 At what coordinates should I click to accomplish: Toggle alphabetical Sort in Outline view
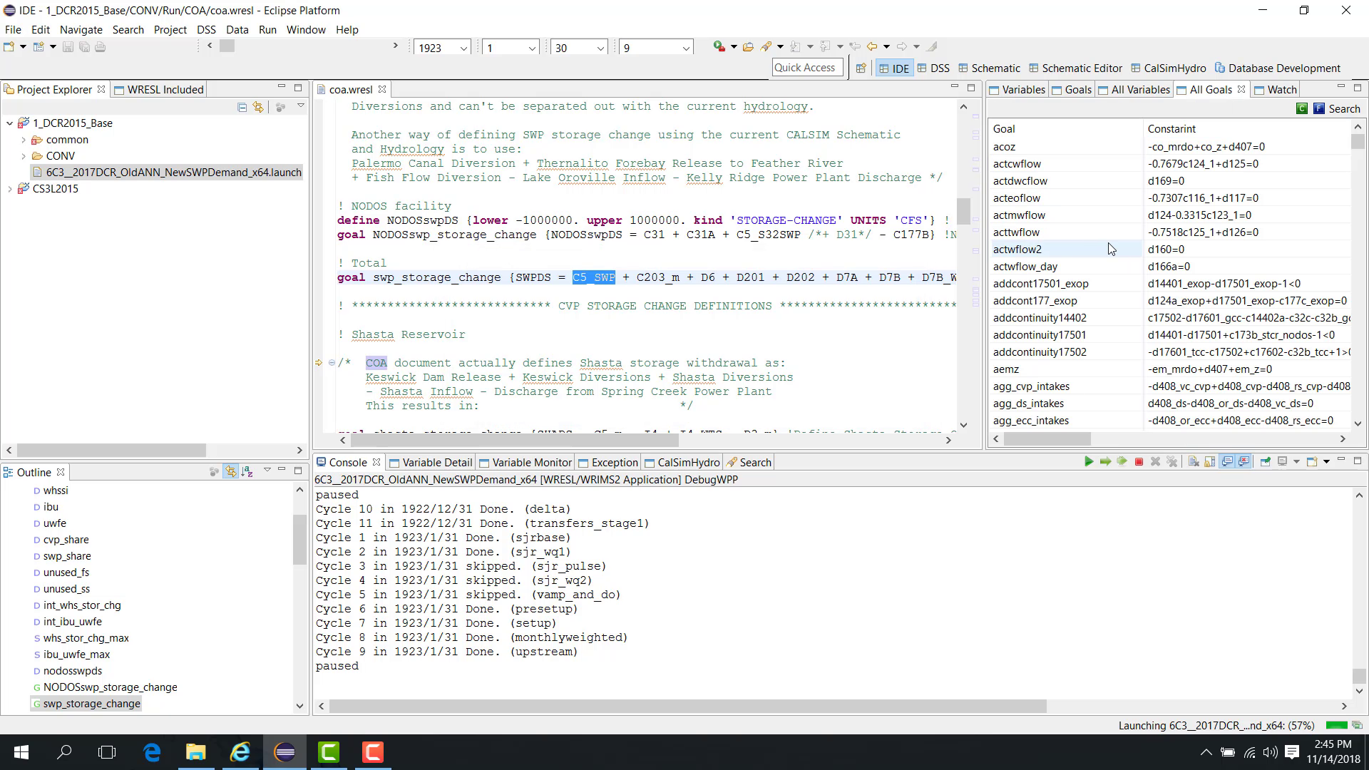247,472
